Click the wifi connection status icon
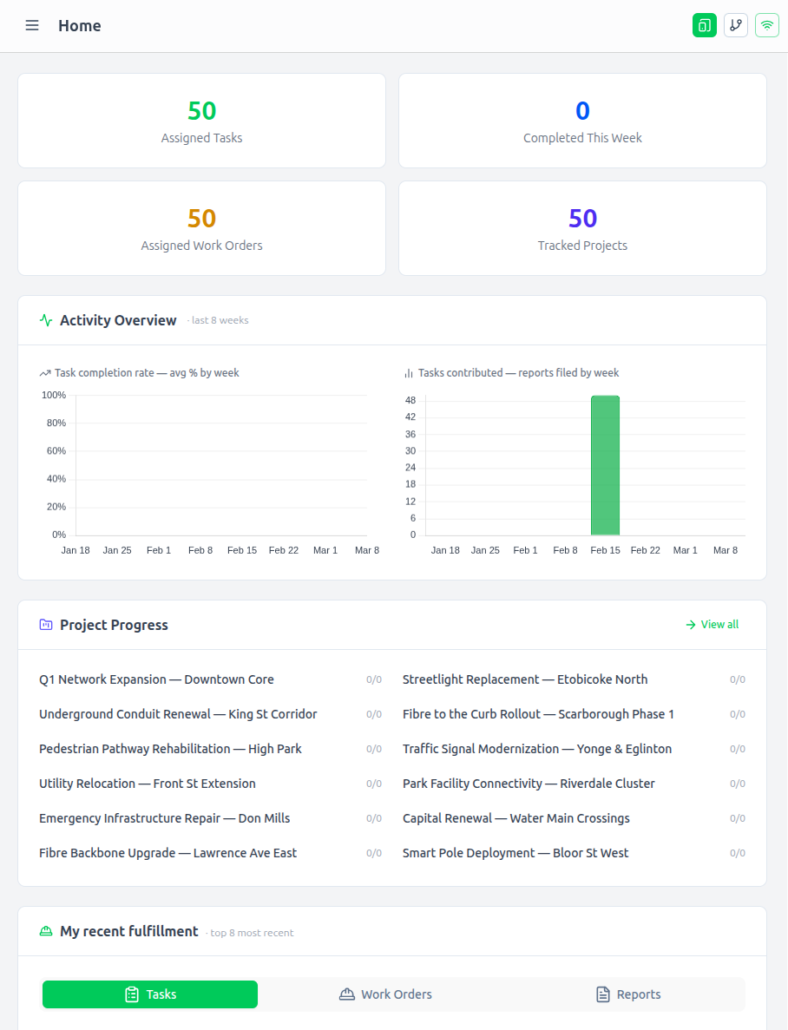 (766, 25)
